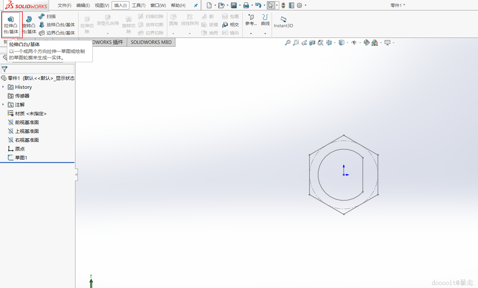Select the Boundary Boss/Base (边界凸台/基体) tool
This screenshot has width=478, height=288.
[x=57, y=33]
